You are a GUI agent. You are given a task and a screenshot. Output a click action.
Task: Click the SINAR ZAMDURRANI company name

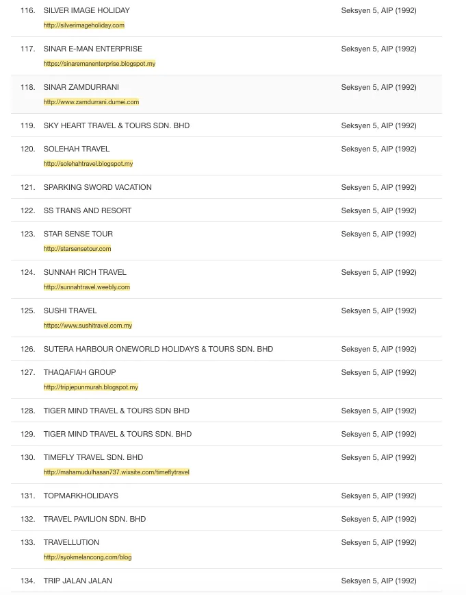(81, 87)
